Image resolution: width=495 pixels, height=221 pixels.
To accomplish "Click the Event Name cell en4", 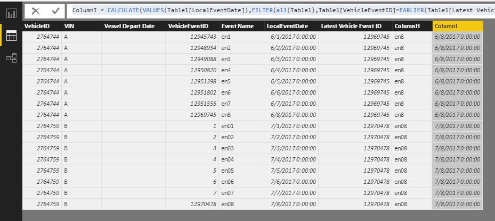I will [241, 70].
